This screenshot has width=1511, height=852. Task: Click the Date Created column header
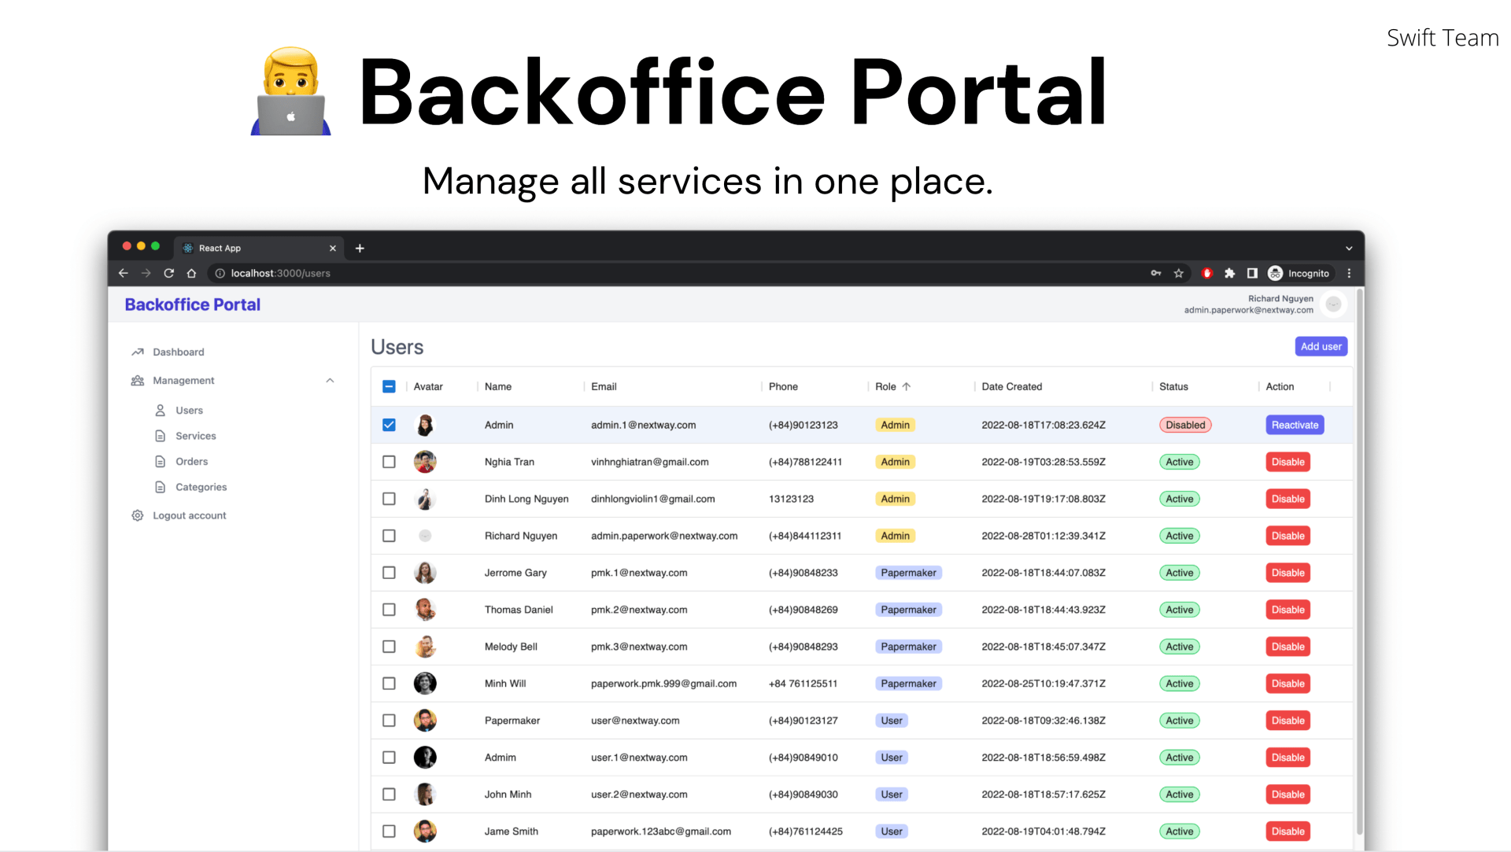click(x=1012, y=386)
